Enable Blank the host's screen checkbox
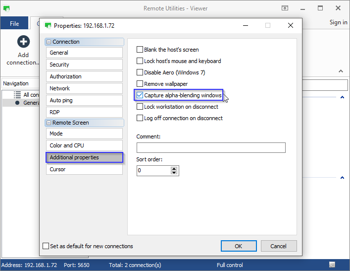This screenshot has width=350, height=271. click(x=140, y=50)
